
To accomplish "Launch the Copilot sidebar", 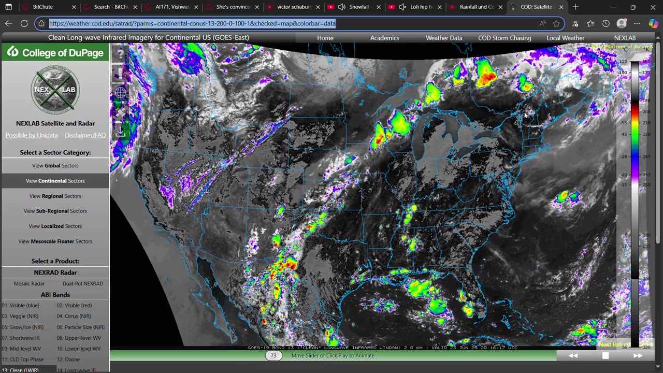I will pyautogui.click(x=653, y=23).
